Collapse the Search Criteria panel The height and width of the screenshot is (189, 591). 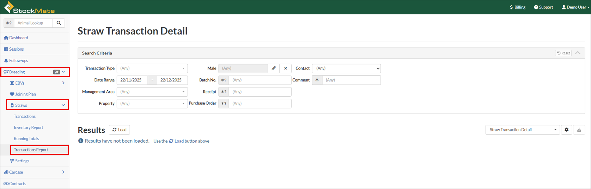pyautogui.click(x=578, y=53)
